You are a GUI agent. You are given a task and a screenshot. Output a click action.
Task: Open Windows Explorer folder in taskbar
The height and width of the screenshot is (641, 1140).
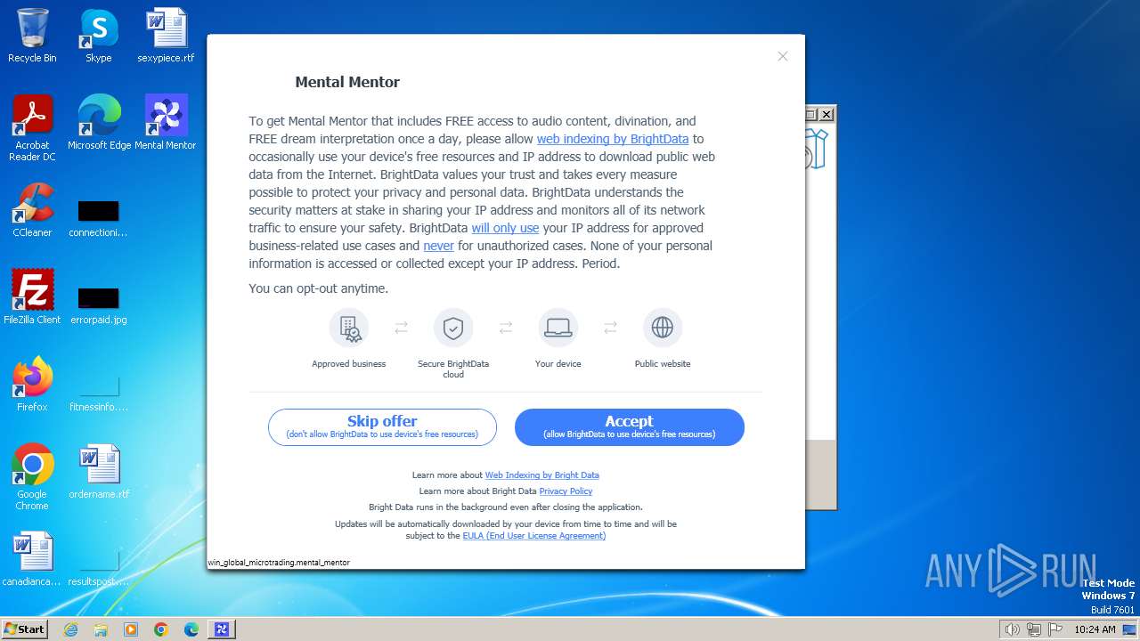pyautogui.click(x=101, y=629)
